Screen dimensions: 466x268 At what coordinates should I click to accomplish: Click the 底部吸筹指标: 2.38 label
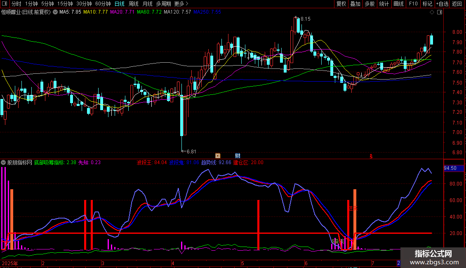pyautogui.click(x=55, y=162)
